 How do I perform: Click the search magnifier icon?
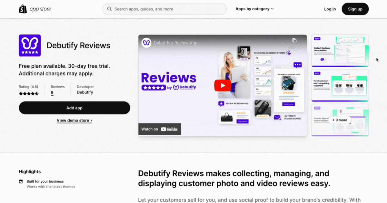[110, 9]
